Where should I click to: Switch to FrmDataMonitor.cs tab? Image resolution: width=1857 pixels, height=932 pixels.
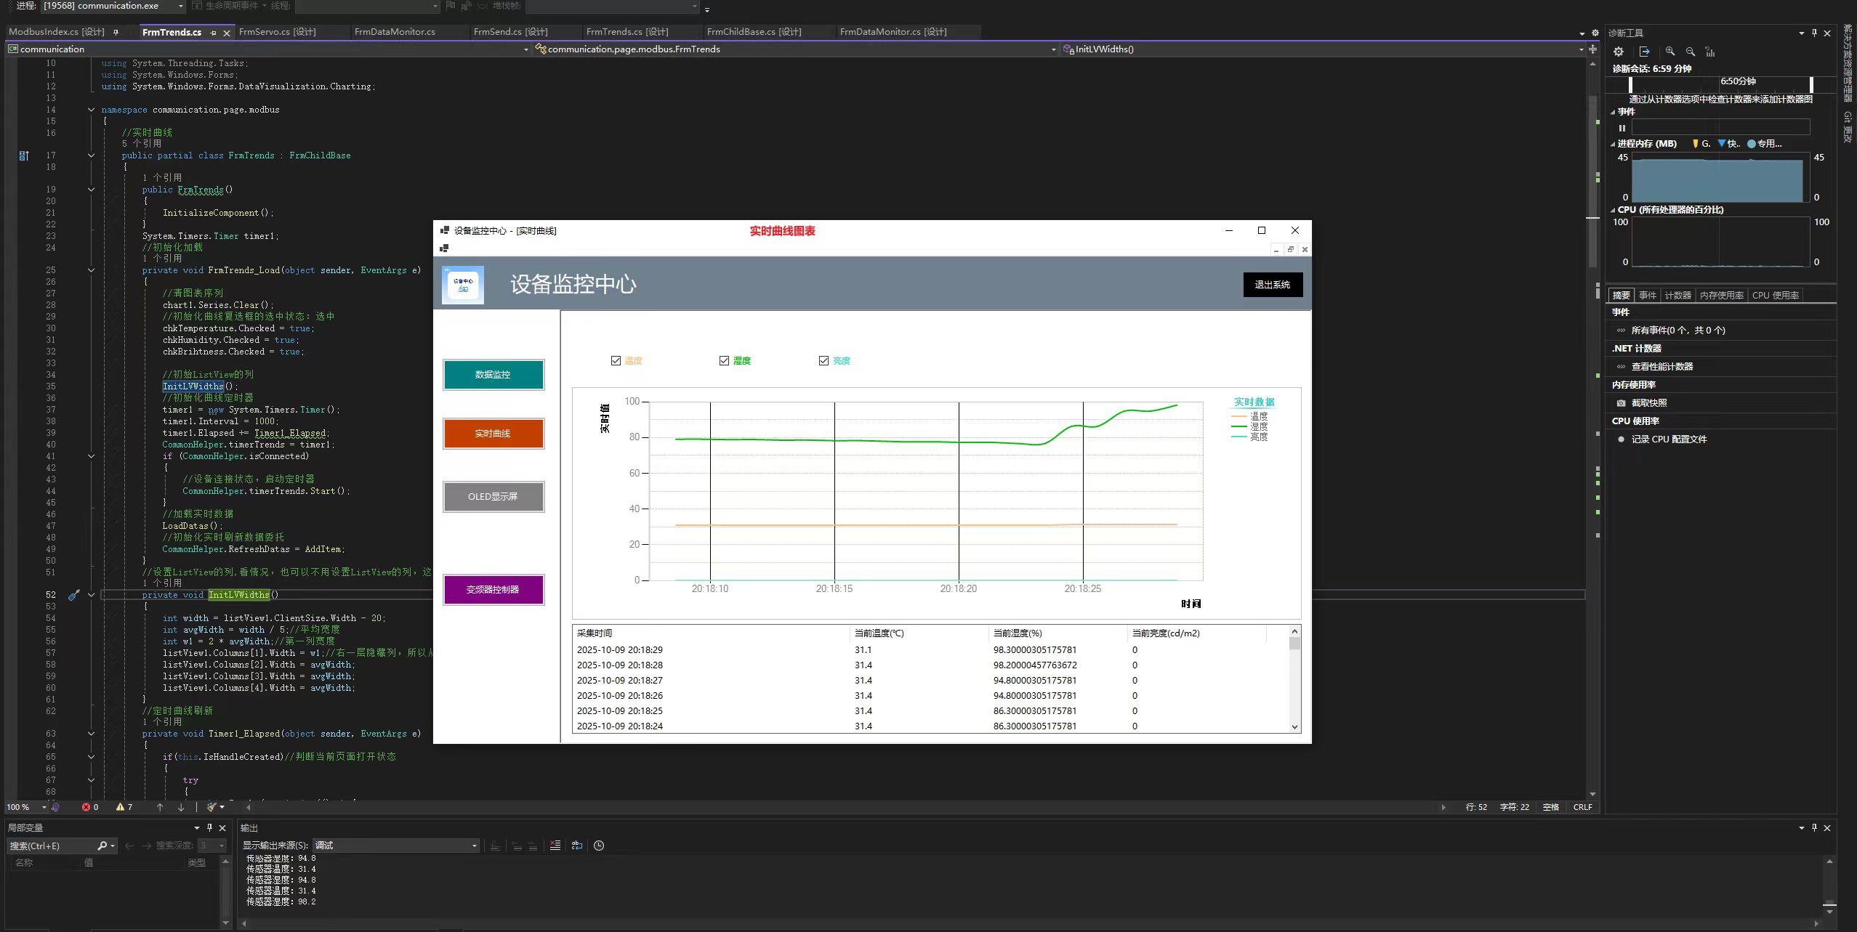395,32
